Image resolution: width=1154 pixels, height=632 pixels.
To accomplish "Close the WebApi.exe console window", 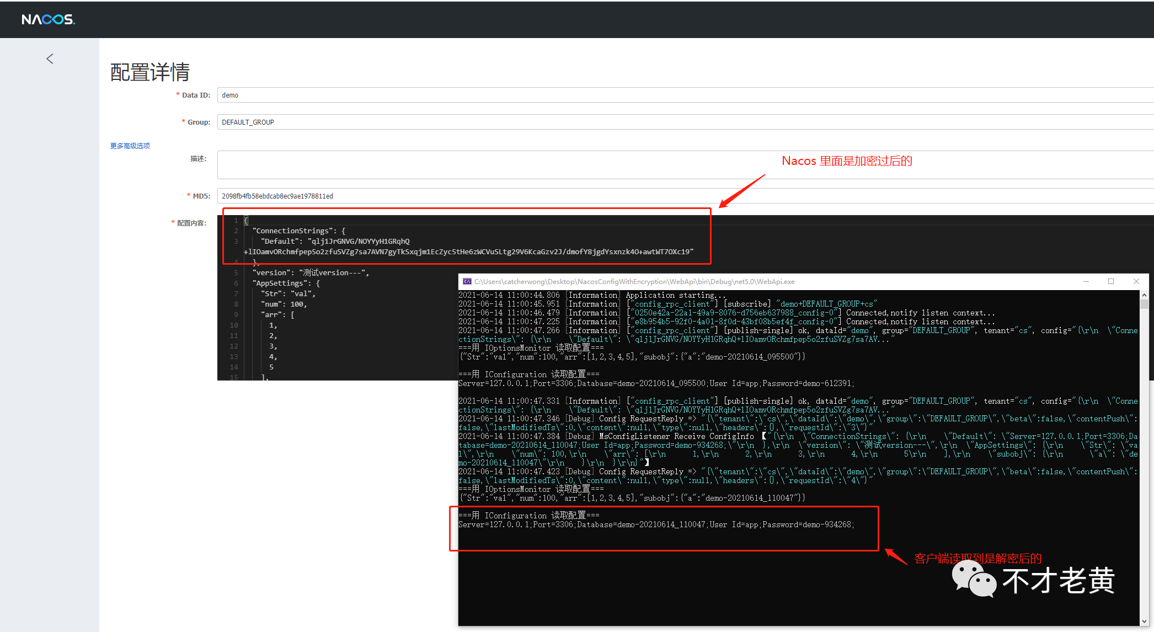I will point(1136,281).
